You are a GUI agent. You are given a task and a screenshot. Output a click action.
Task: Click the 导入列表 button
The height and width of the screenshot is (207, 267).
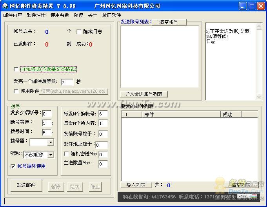(x=136, y=185)
